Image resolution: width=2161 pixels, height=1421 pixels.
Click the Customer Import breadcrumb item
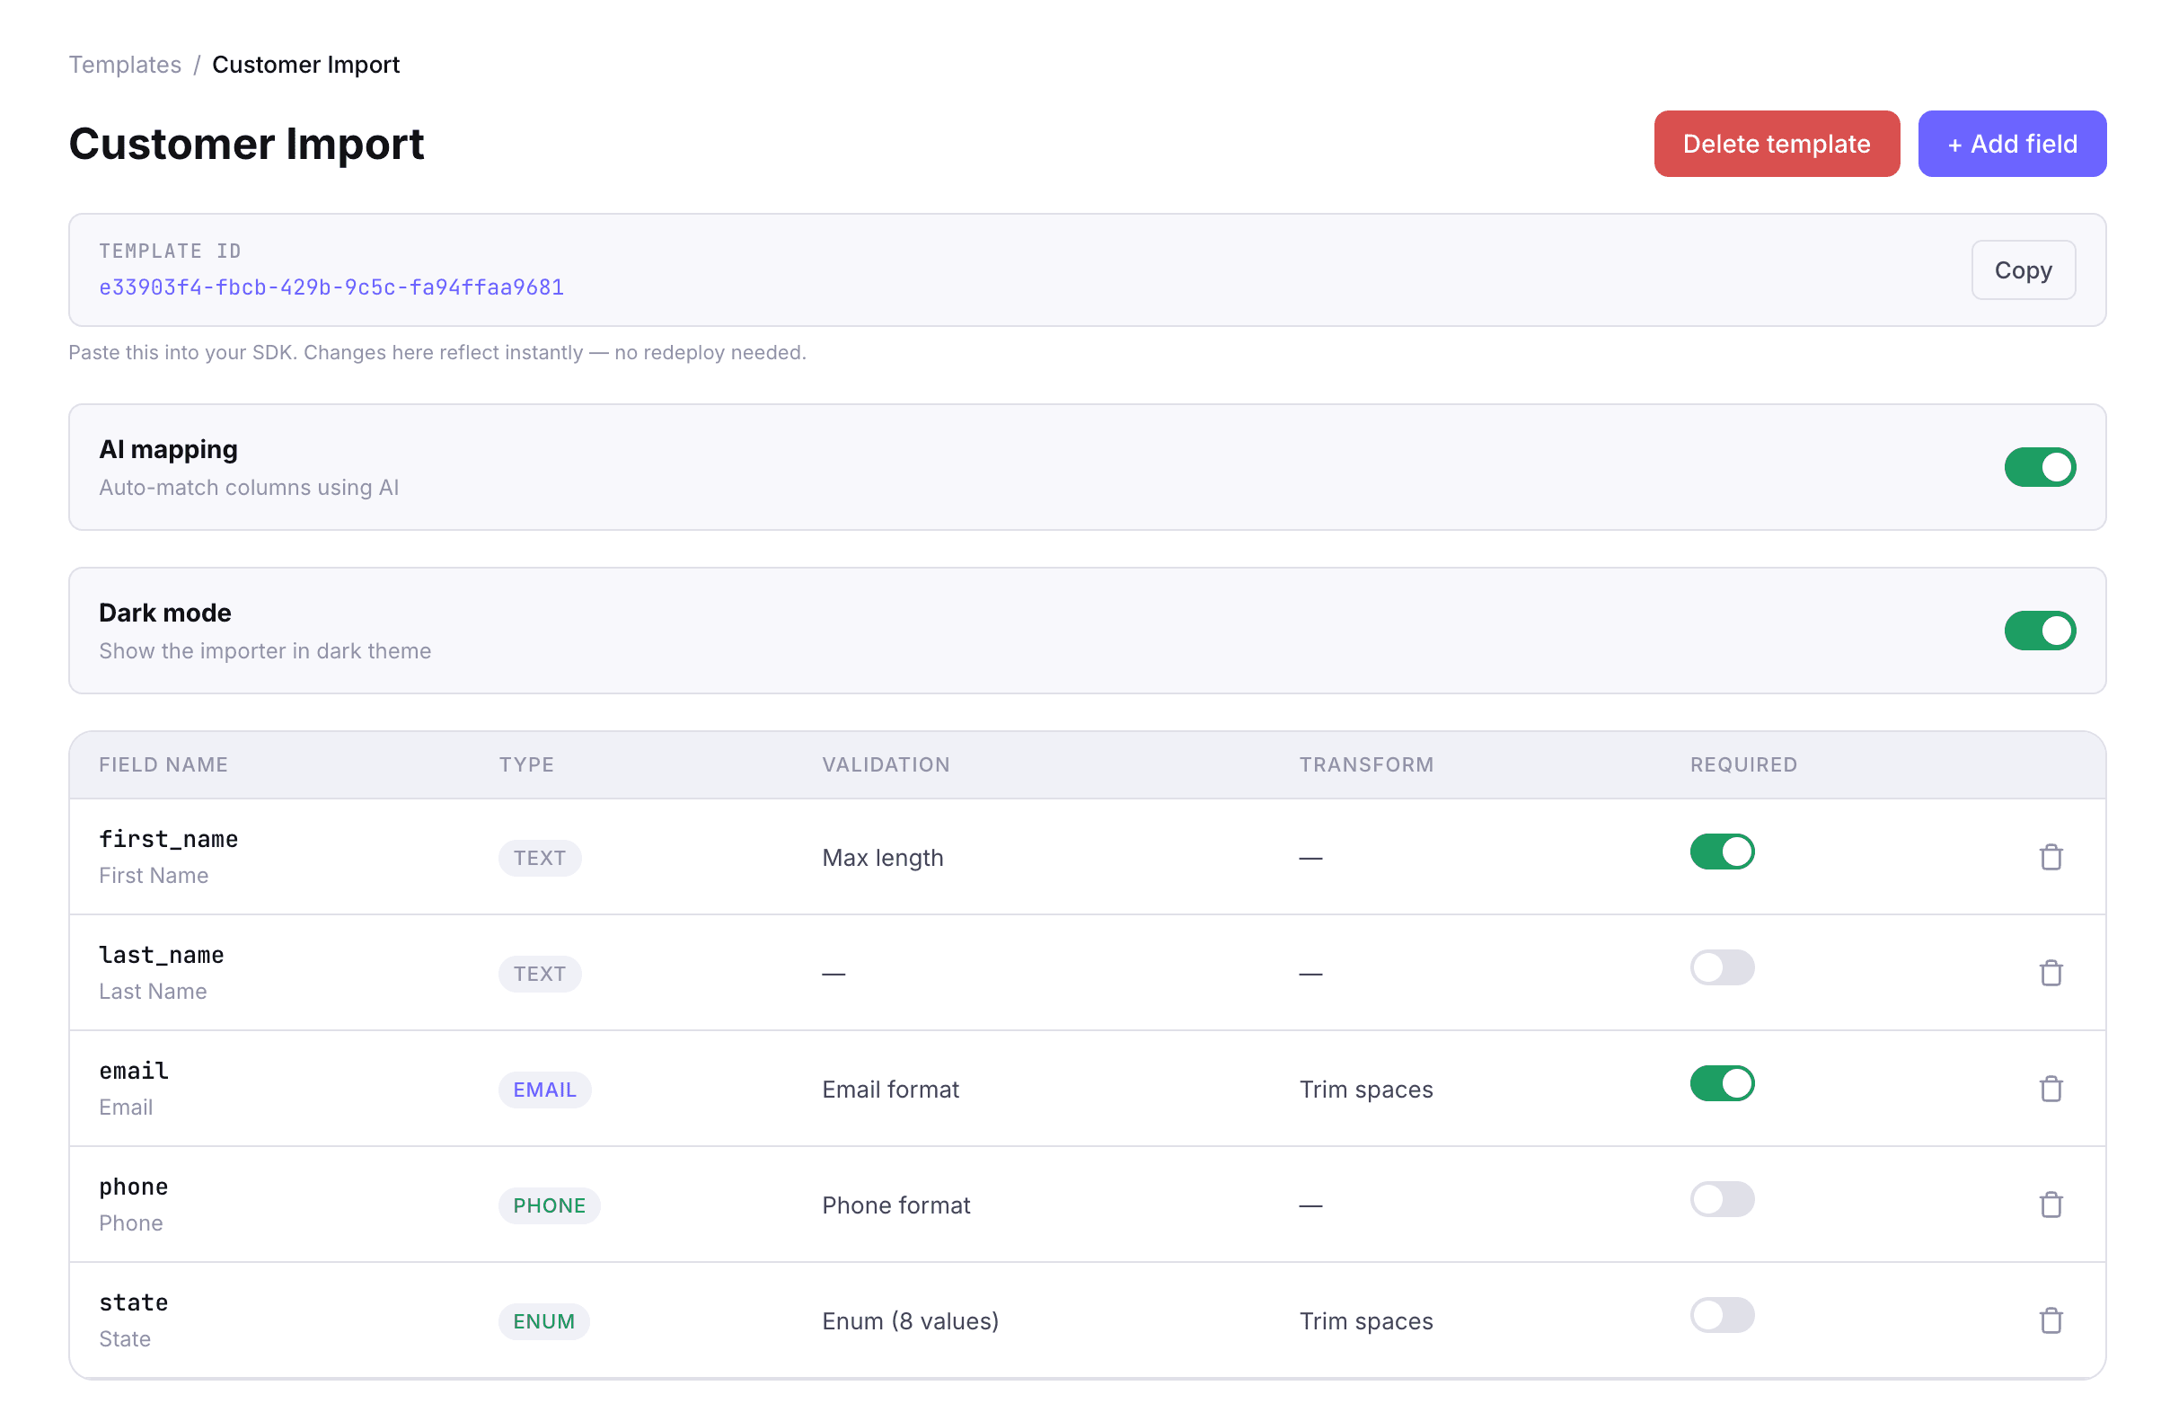pyautogui.click(x=306, y=65)
